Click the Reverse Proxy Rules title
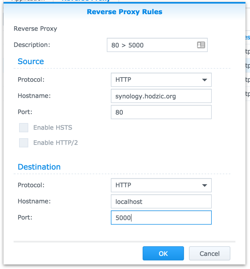This screenshot has height=269, width=250. (x=125, y=12)
